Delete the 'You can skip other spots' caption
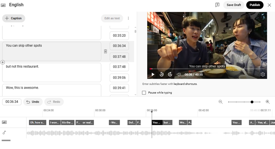275x149 pixels. point(105,51)
